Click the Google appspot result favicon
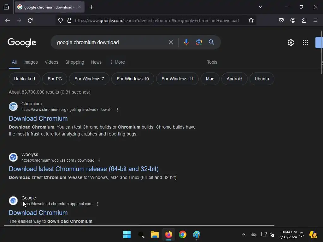 13,201
